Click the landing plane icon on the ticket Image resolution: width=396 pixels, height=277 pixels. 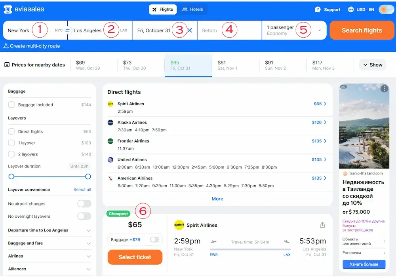(287, 242)
